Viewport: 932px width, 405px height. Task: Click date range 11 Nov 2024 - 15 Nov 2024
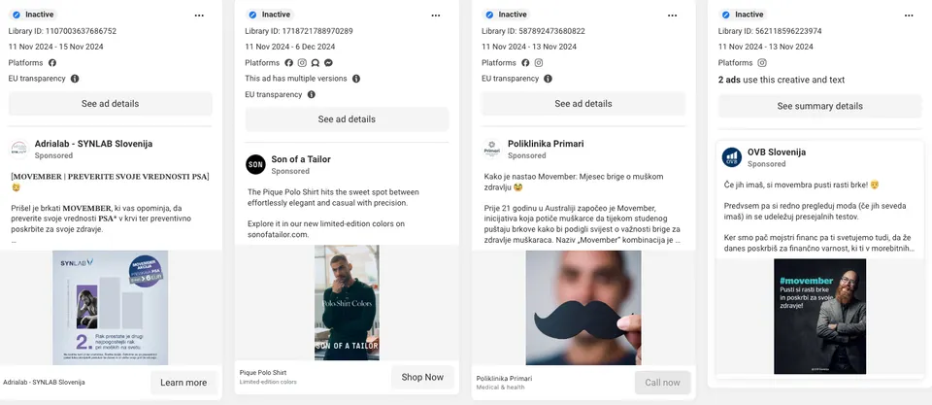coord(56,47)
